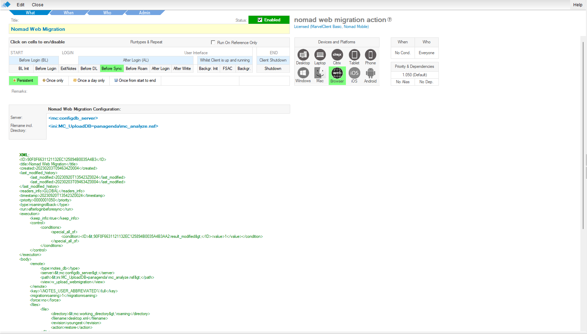Click the Before Login (BL) group header

pyautogui.click(x=34, y=60)
